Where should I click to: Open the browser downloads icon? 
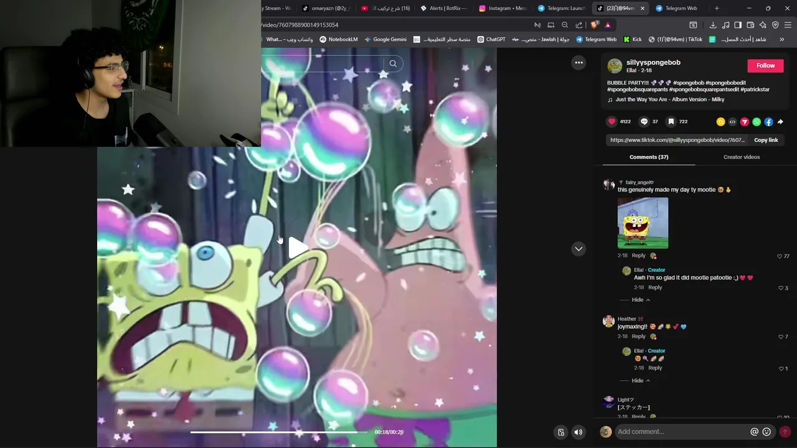713,25
